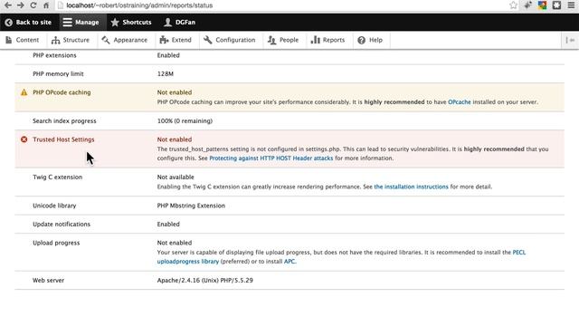Open the People admin section

click(x=283, y=40)
